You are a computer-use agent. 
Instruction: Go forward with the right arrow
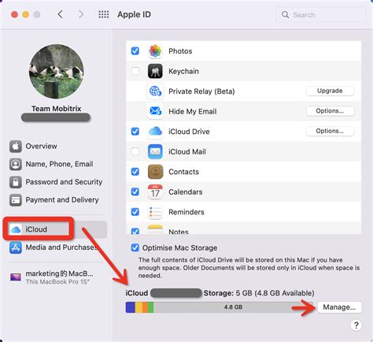click(x=81, y=14)
